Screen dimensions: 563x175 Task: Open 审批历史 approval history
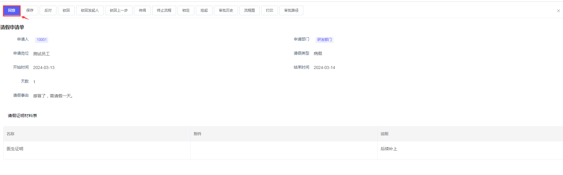click(226, 10)
